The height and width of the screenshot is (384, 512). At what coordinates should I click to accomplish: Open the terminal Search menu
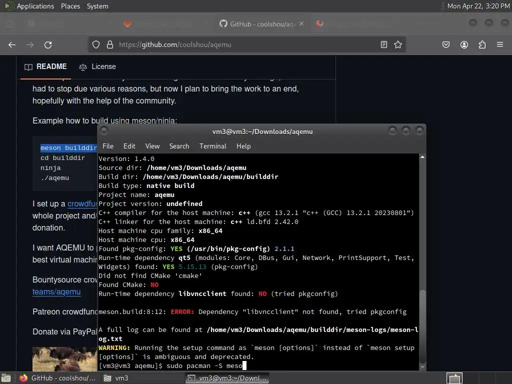point(179,146)
